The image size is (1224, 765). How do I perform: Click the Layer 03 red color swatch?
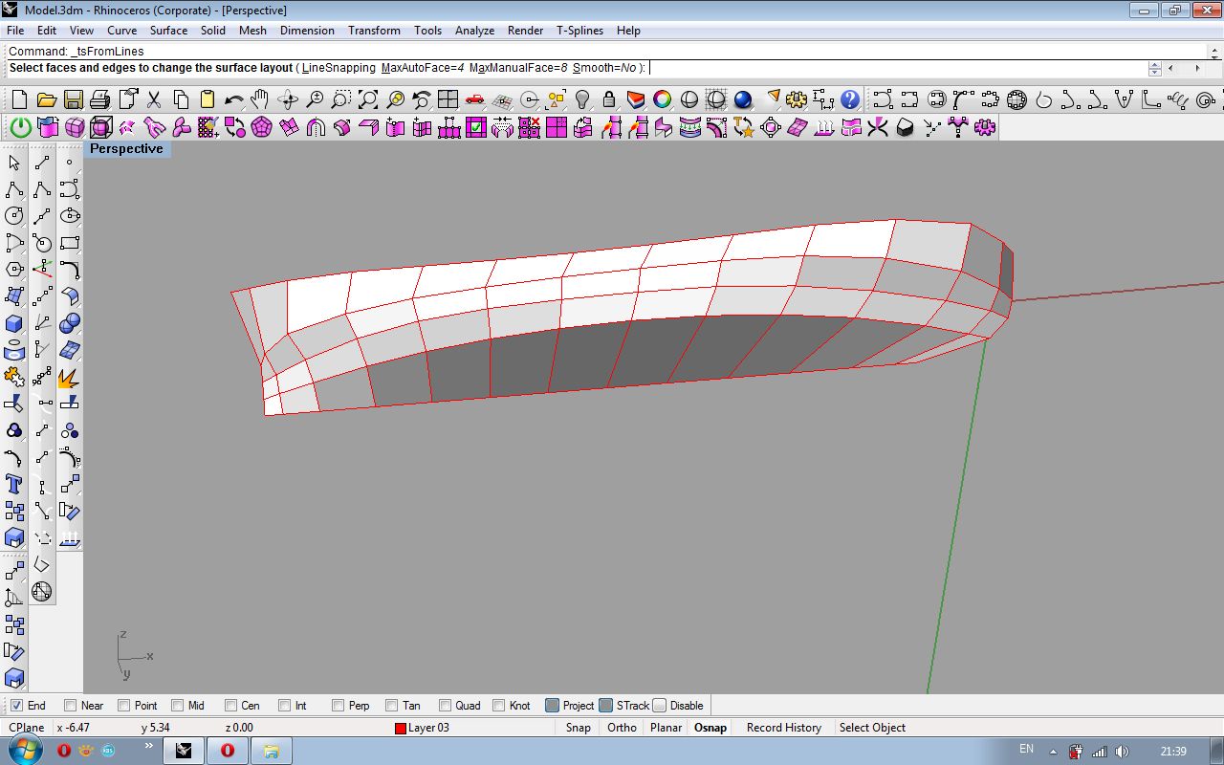401,729
